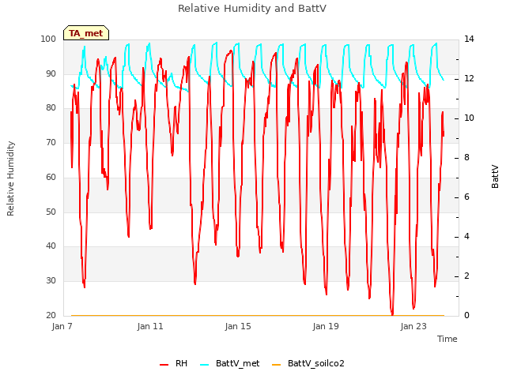Click the 90 tick on the humidity axis
Viewport: 506px width, 379px height.
coord(51,73)
